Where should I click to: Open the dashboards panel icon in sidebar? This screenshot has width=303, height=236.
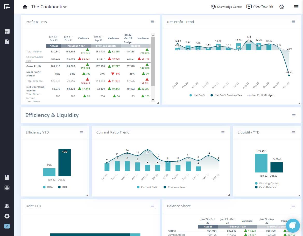click(x=7, y=31)
